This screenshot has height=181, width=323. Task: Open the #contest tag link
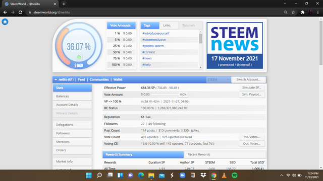point(148,52)
